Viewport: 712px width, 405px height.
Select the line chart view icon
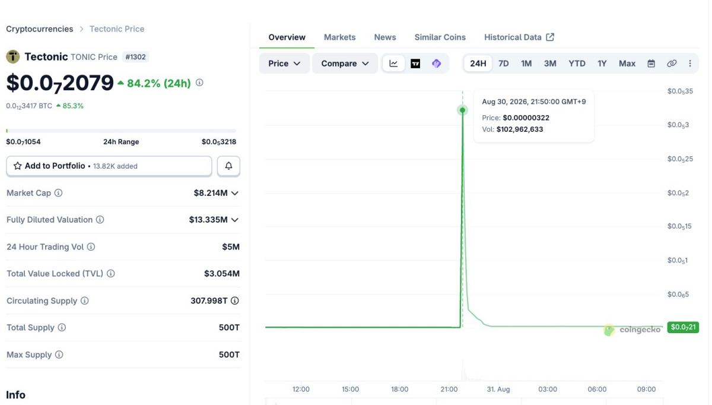[393, 64]
